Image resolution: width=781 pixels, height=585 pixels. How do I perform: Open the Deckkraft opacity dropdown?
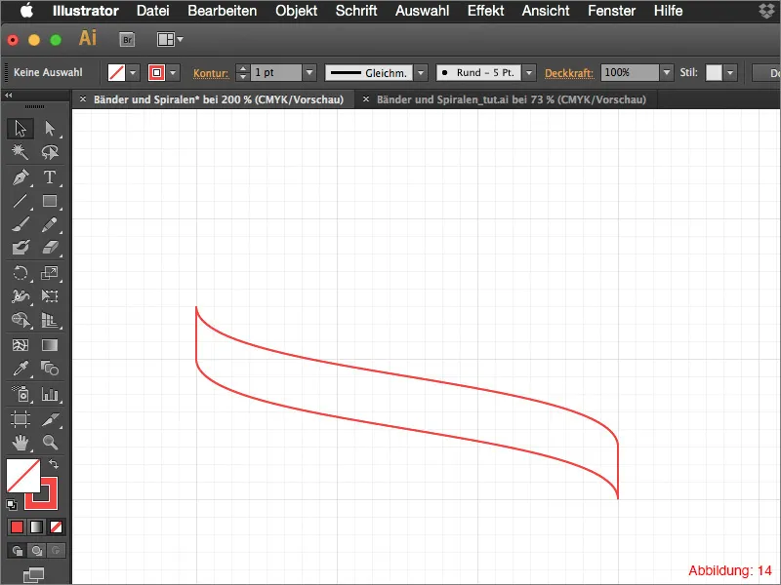pos(667,72)
